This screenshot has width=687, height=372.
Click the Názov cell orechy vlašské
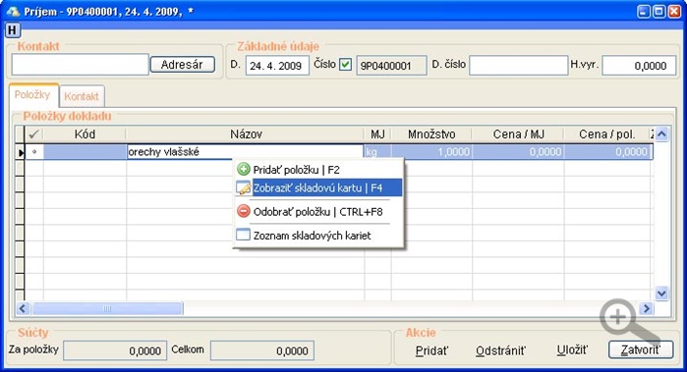(245, 152)
